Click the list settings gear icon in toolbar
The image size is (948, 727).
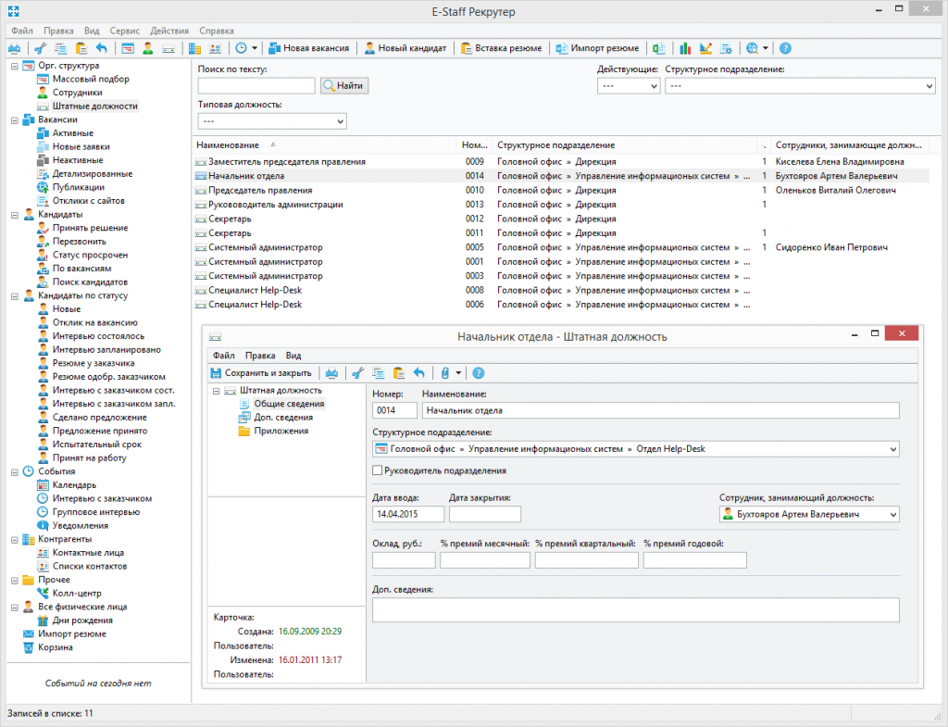coord(726,48)
